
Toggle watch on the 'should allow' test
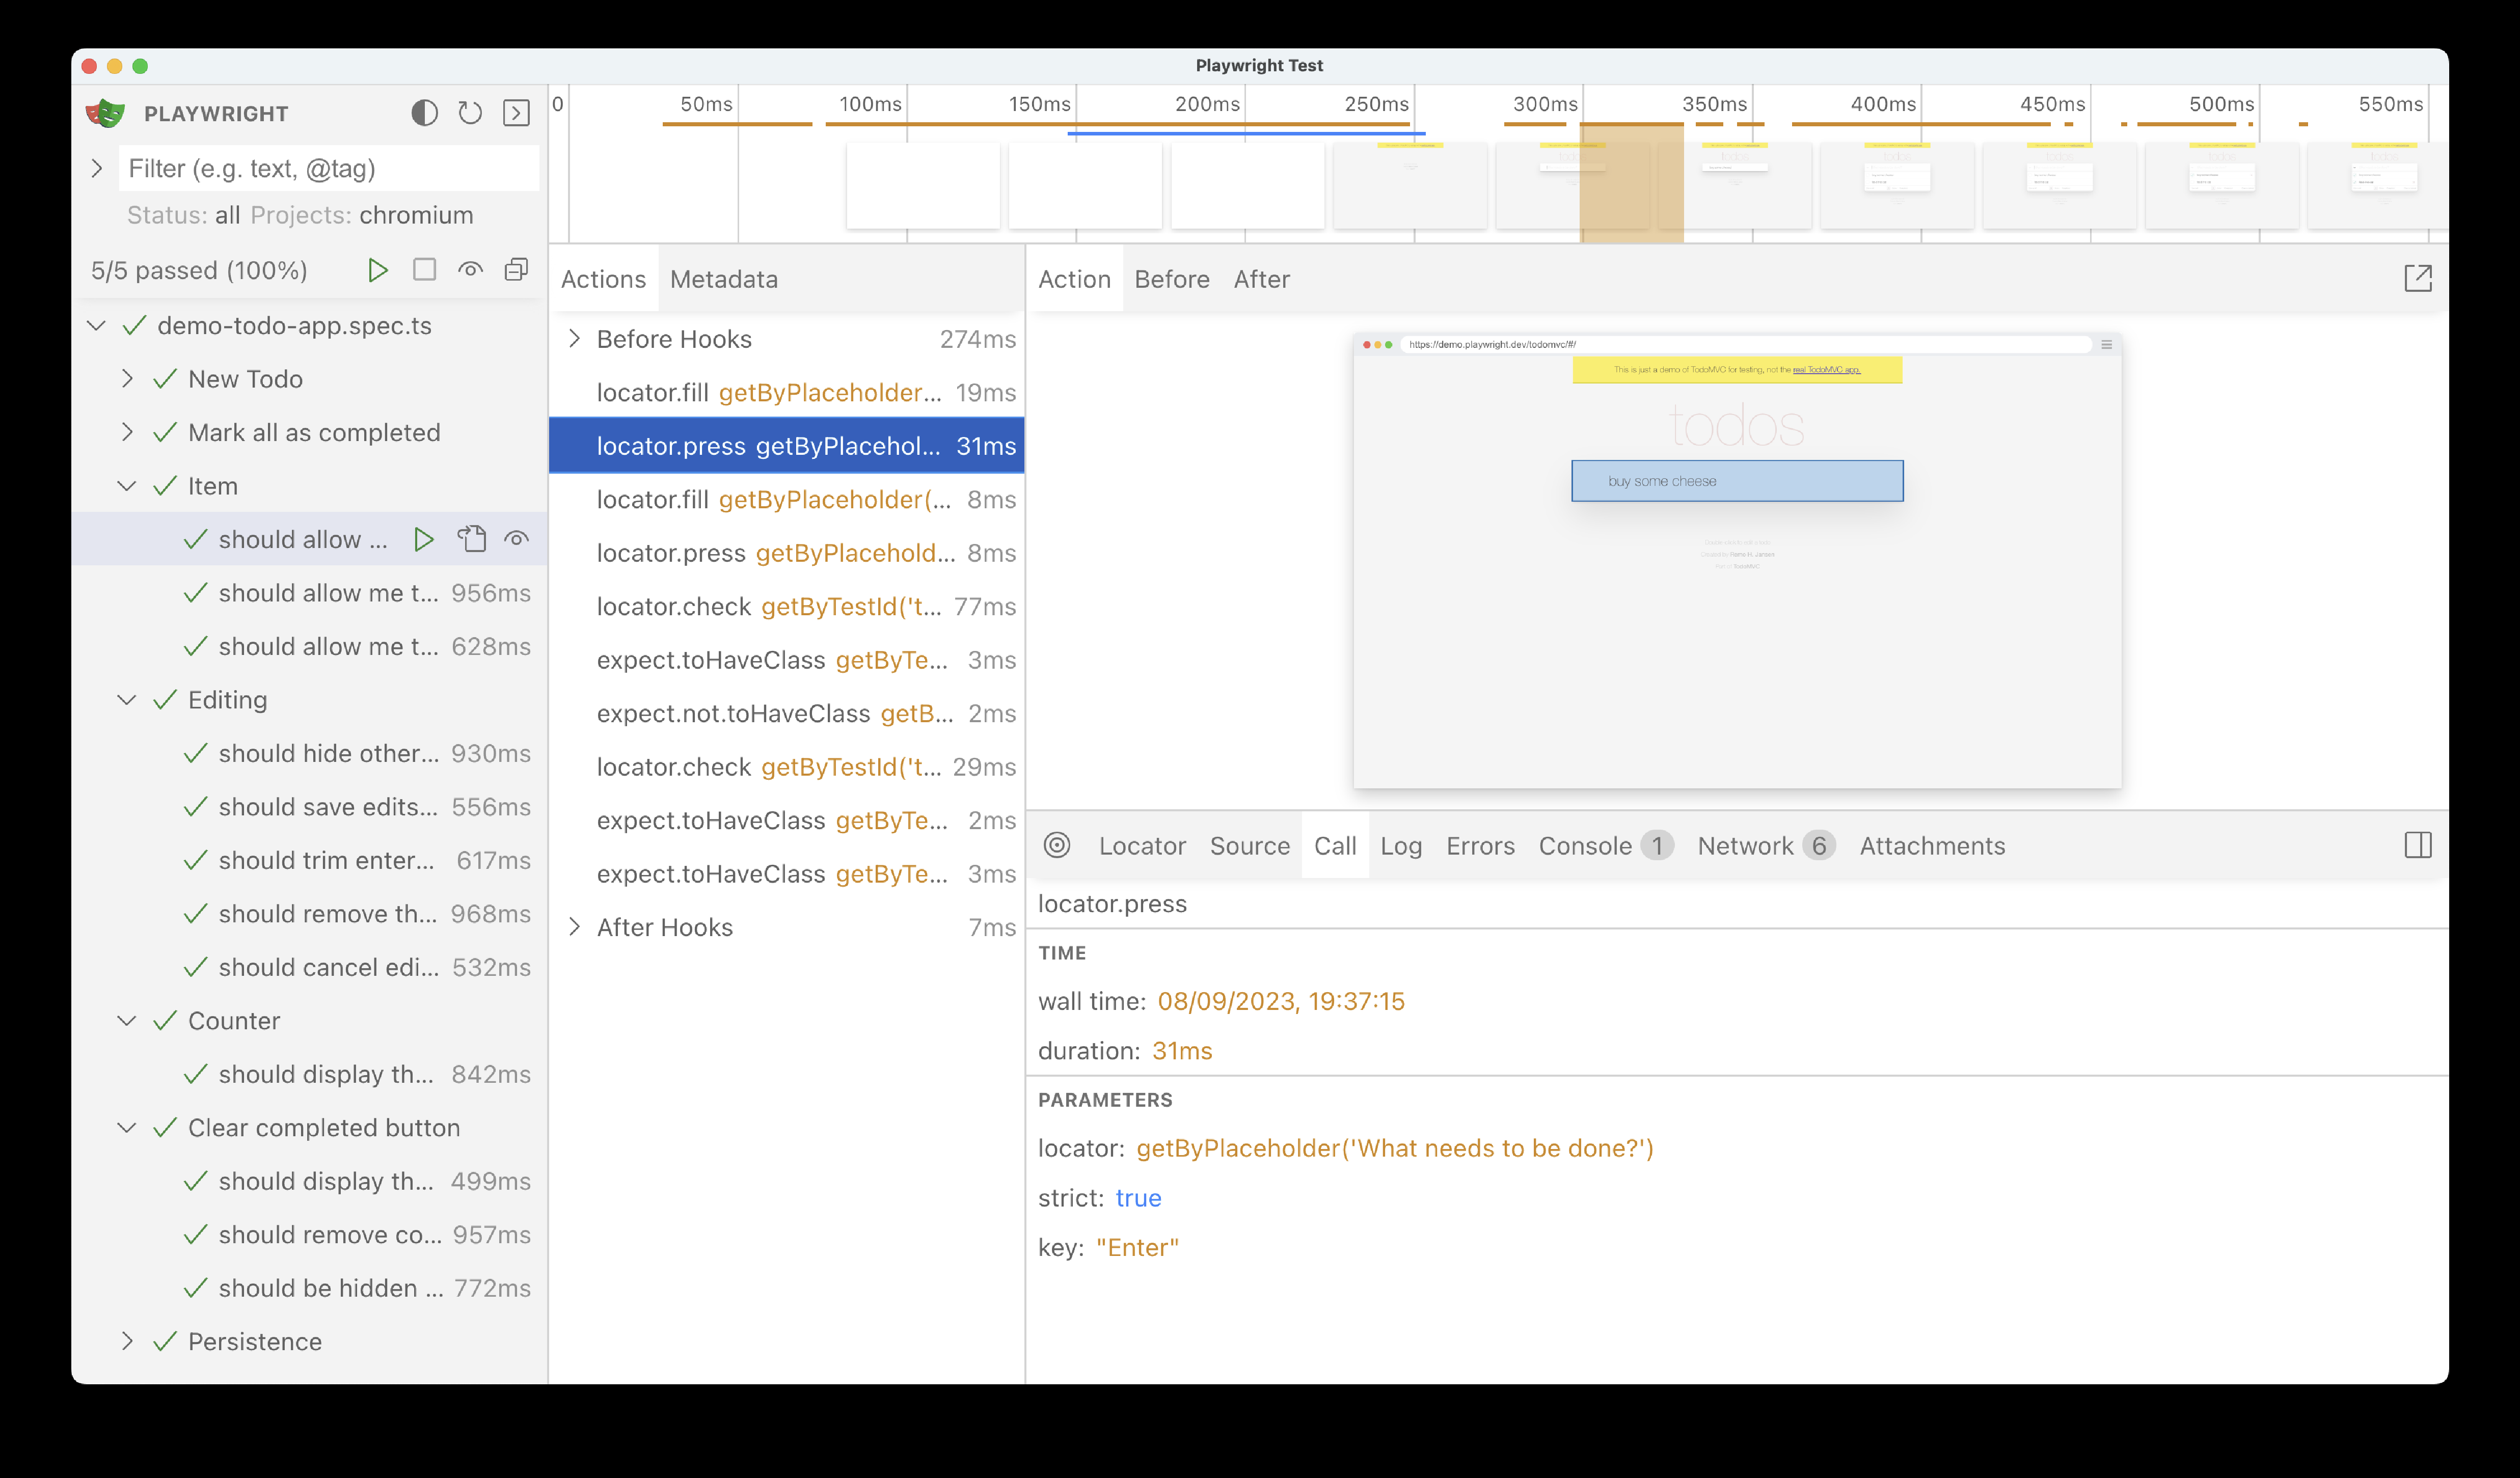point(516,540)
